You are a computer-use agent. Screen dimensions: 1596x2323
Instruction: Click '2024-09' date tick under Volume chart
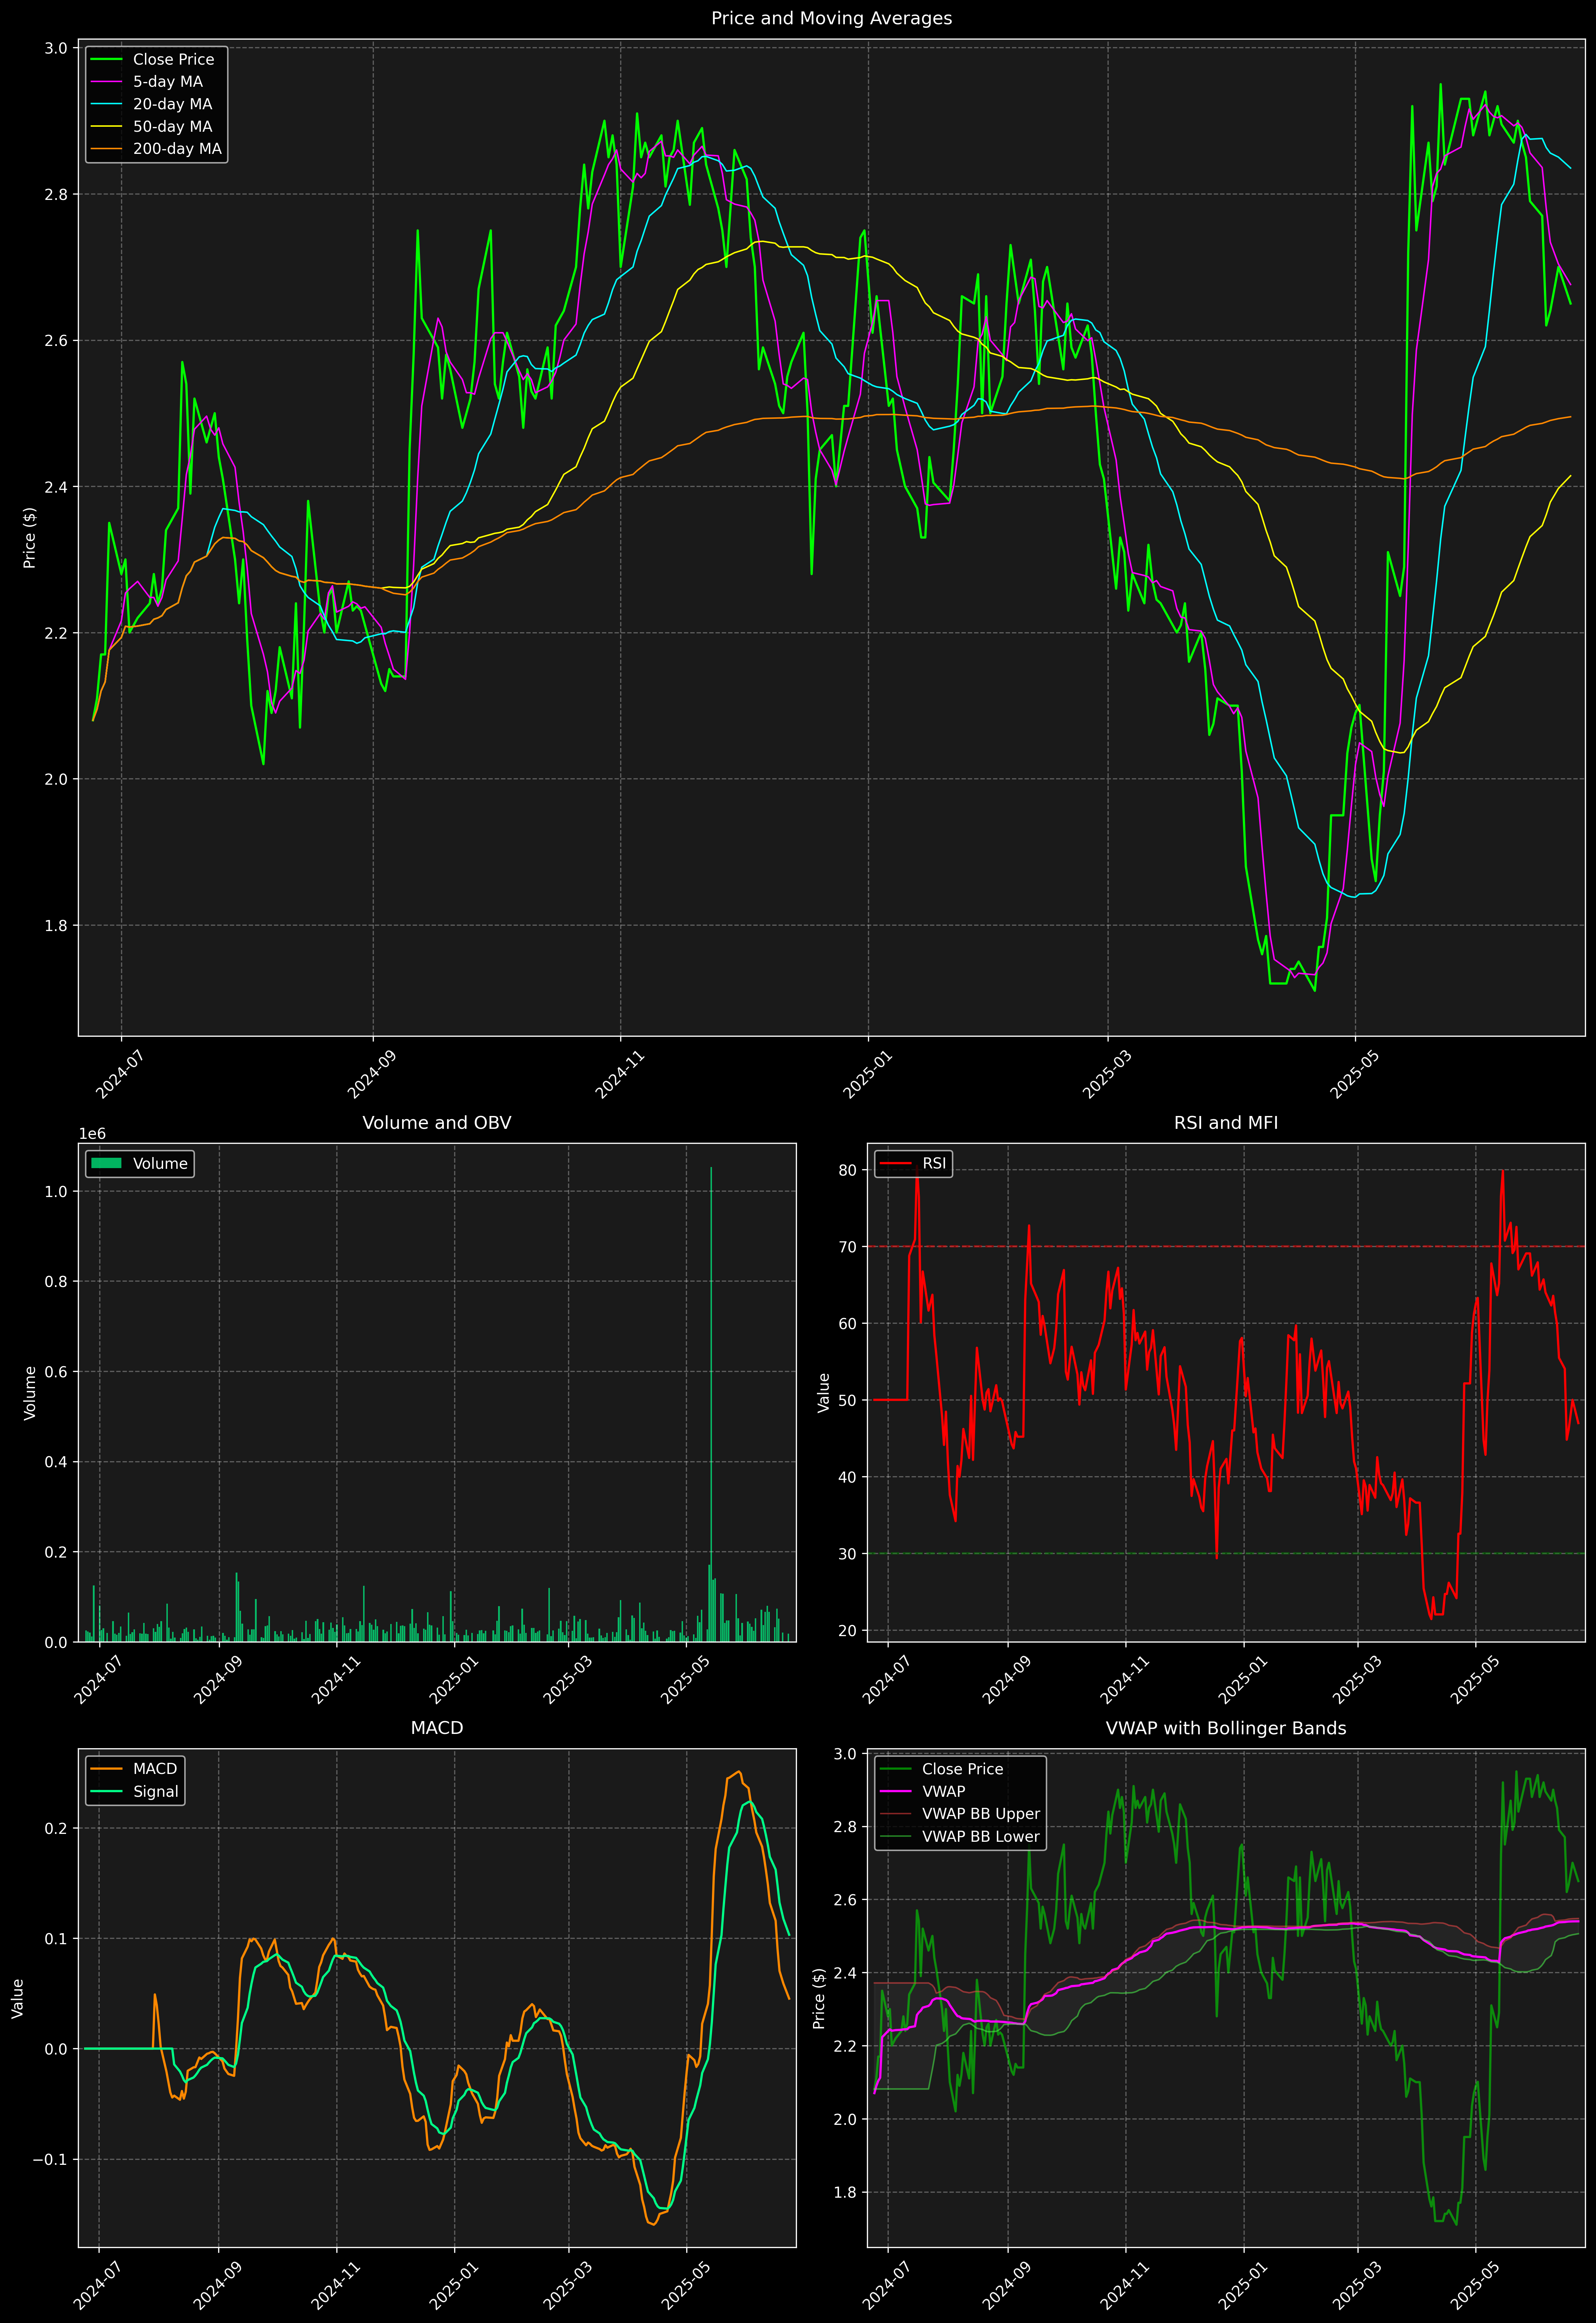[218, 1679]
